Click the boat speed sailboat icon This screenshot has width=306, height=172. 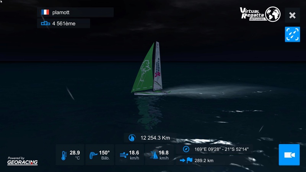[x=154, y=155]
